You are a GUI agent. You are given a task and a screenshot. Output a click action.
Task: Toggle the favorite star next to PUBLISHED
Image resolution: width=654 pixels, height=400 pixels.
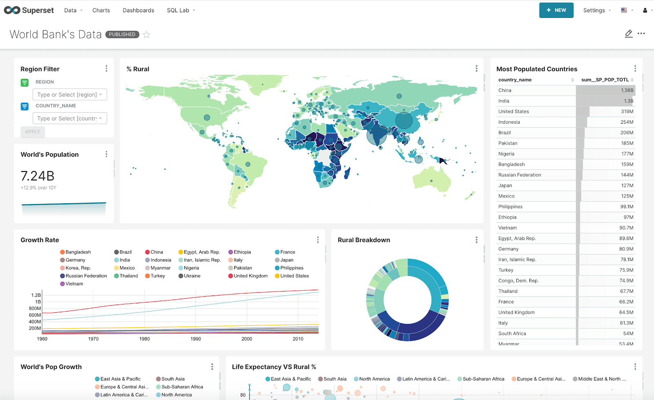tap(146, 35)
